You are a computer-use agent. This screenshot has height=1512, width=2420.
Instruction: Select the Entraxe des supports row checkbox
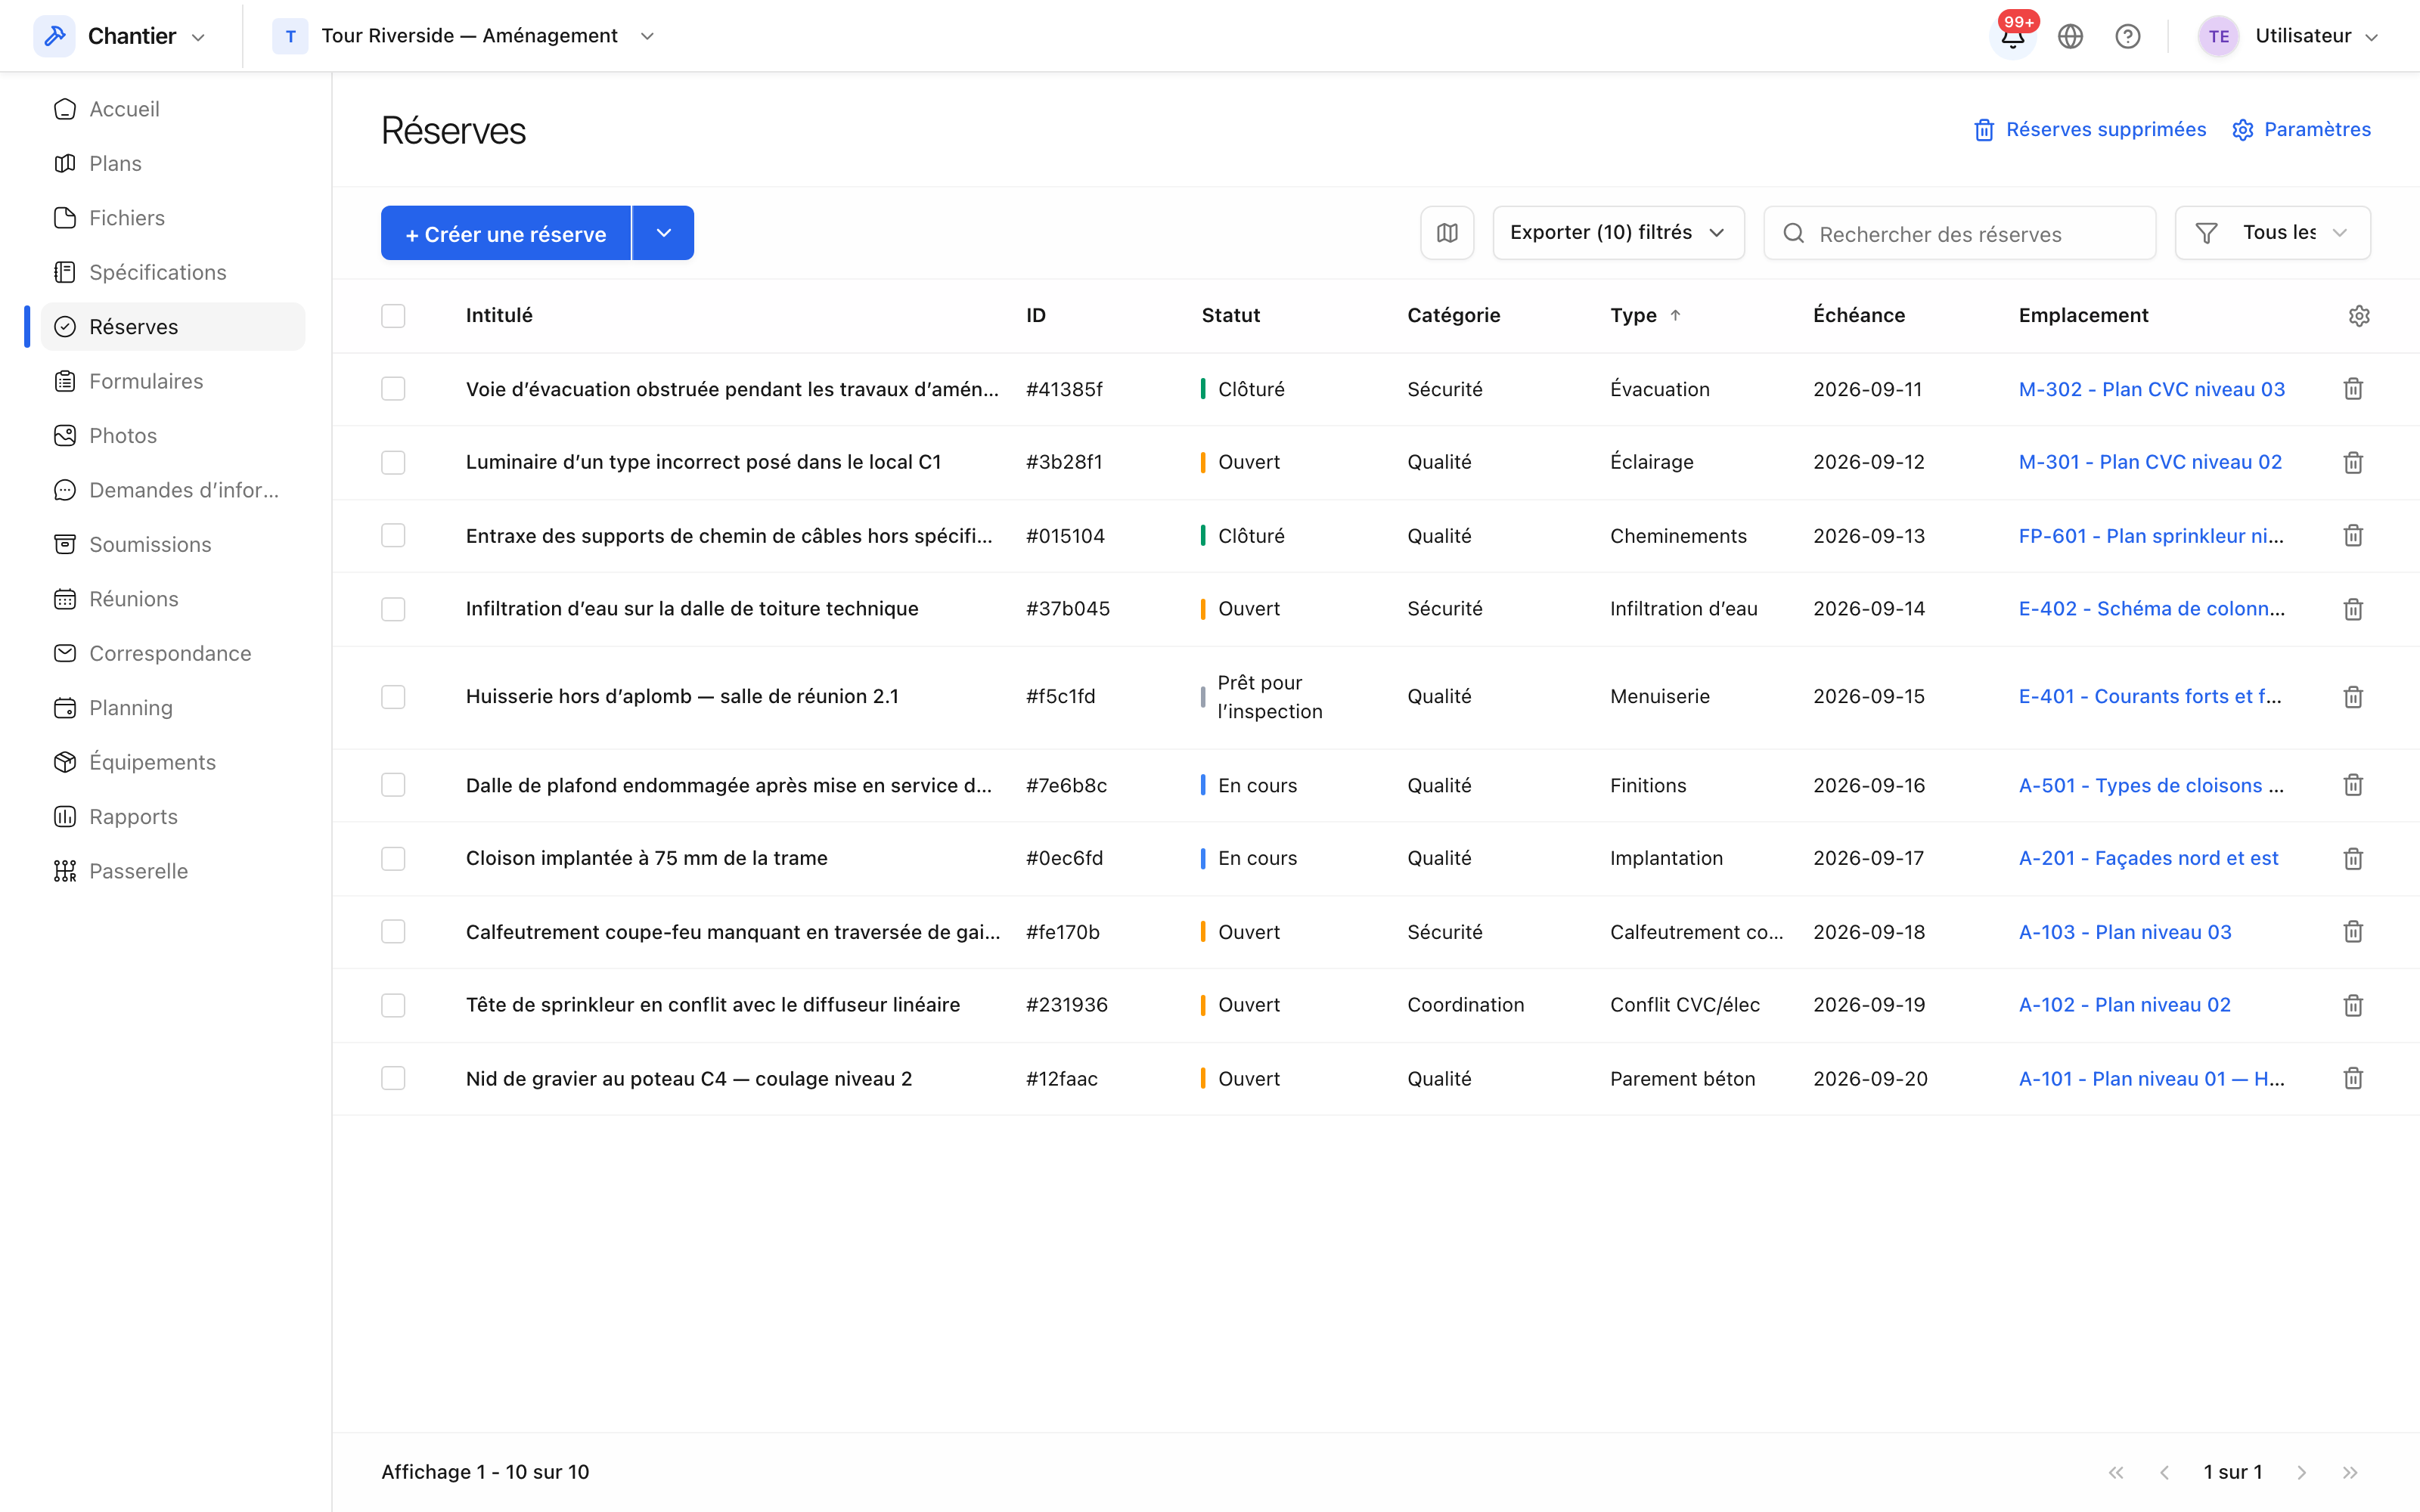coord(393,536)
